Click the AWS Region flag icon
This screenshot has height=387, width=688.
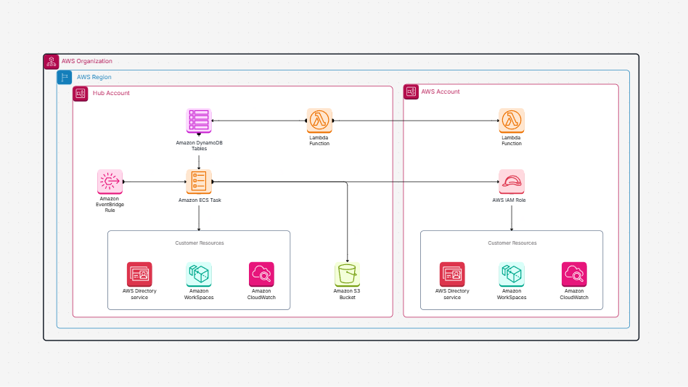tap(65, 77)
